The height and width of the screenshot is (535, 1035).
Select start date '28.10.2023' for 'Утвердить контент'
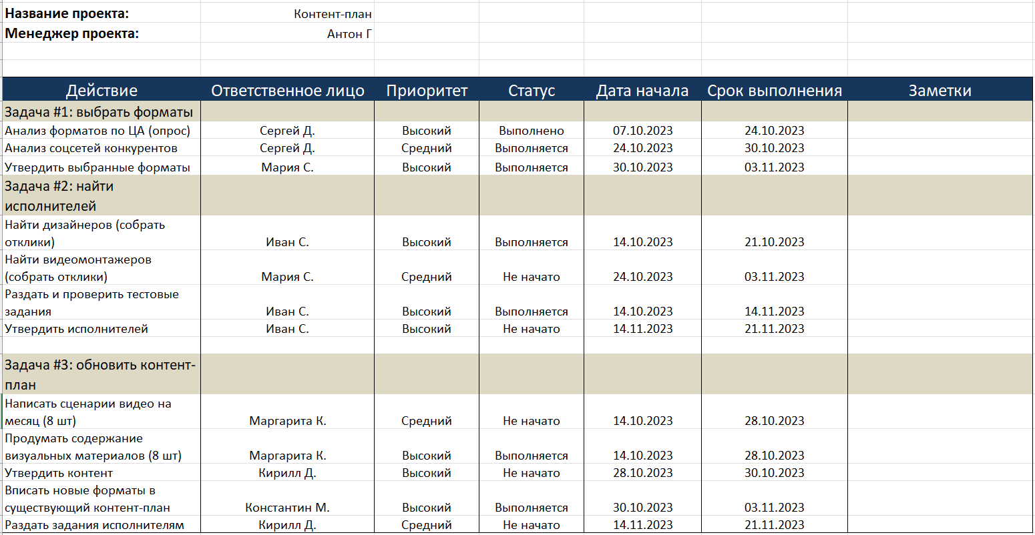point(642,472)
